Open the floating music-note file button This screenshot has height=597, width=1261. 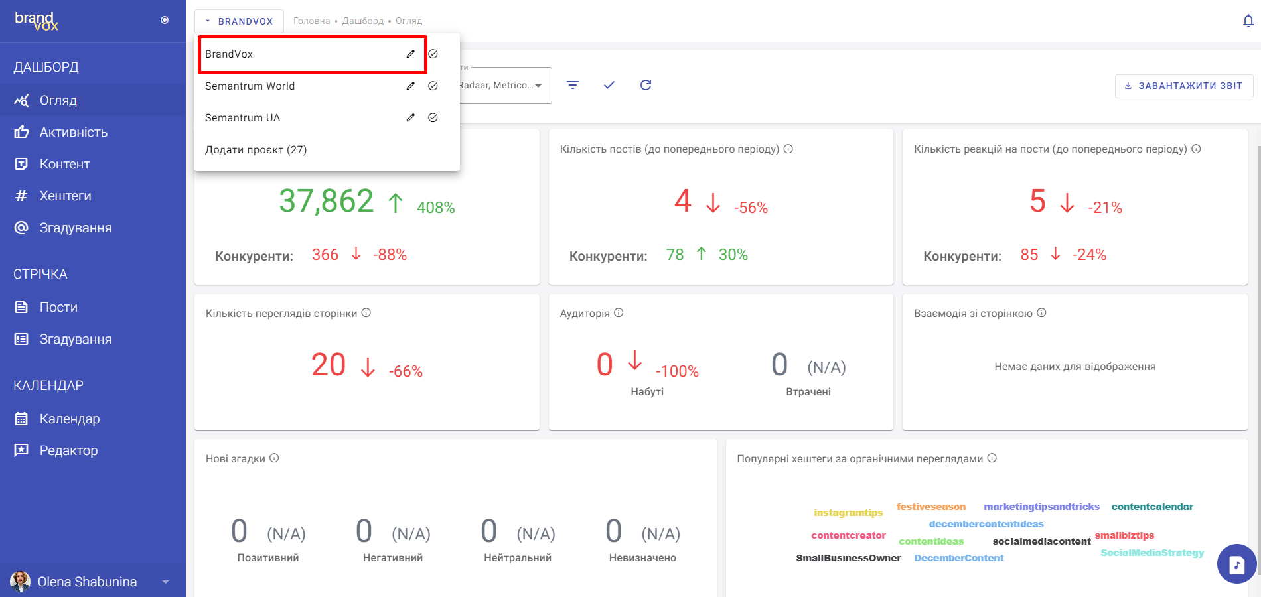[x=1236, y=564]
